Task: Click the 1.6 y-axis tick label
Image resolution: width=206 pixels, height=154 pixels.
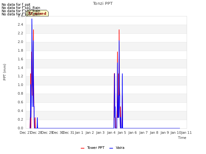Action: click(20, 59)
